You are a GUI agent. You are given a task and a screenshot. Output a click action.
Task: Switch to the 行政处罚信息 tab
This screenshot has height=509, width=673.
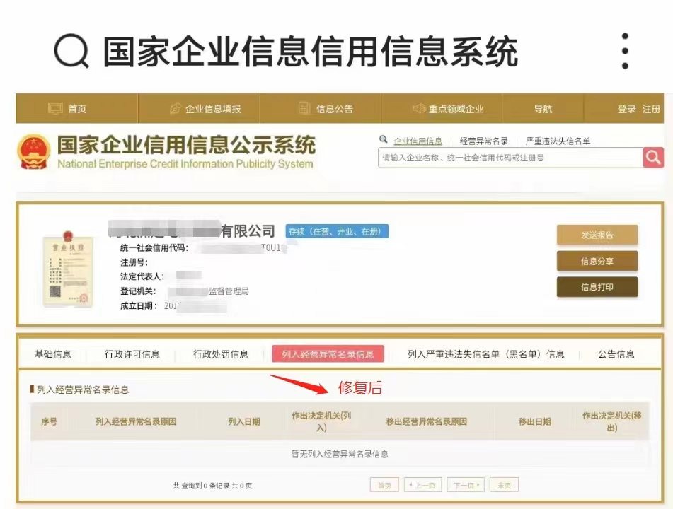tap(221, 354)
